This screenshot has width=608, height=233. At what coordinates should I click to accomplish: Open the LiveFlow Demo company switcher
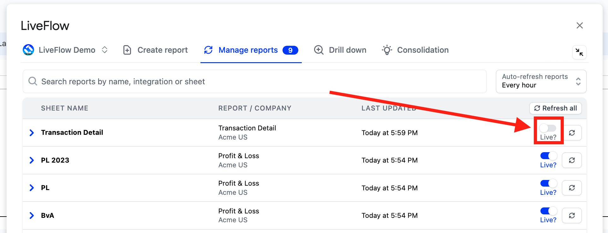[x=65, y=50]
